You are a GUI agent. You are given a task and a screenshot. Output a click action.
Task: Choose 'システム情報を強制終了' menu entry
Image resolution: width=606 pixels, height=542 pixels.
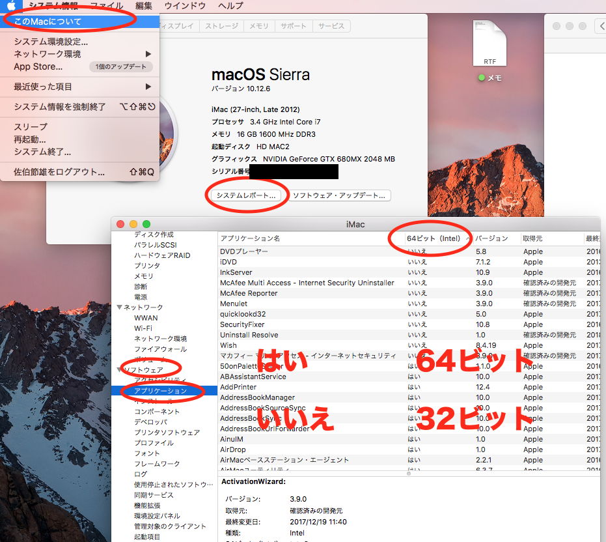point(79,107)
